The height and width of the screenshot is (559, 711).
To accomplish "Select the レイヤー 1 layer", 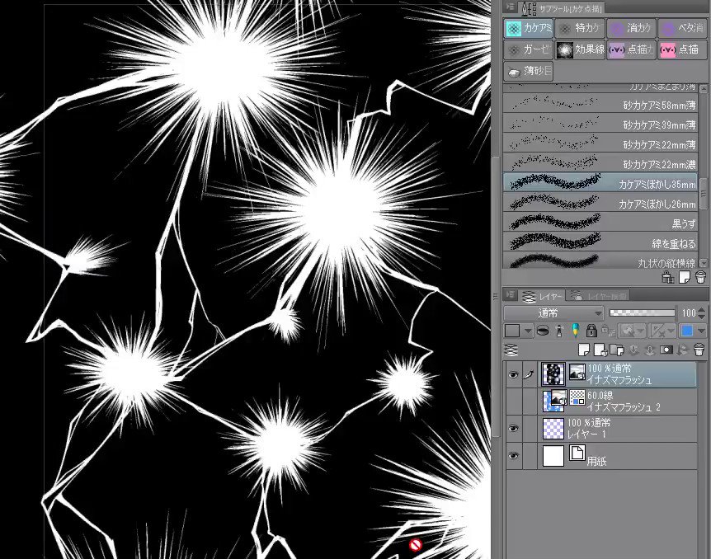I will pyautogui.click(x=618, y=429).
